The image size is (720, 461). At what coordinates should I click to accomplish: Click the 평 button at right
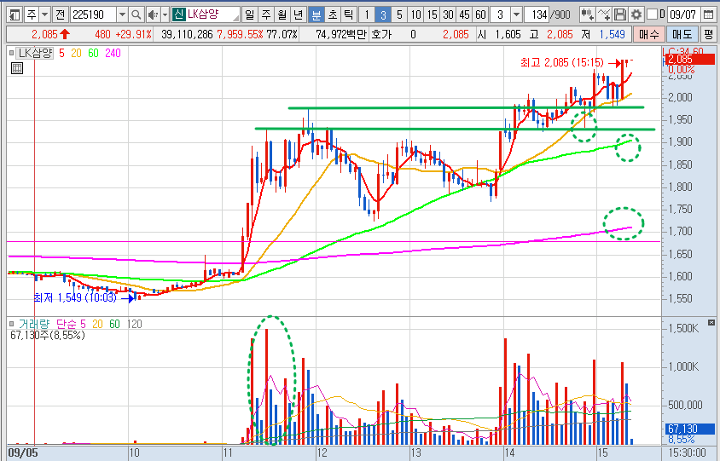pyautogui.click(x=709, y=34)
